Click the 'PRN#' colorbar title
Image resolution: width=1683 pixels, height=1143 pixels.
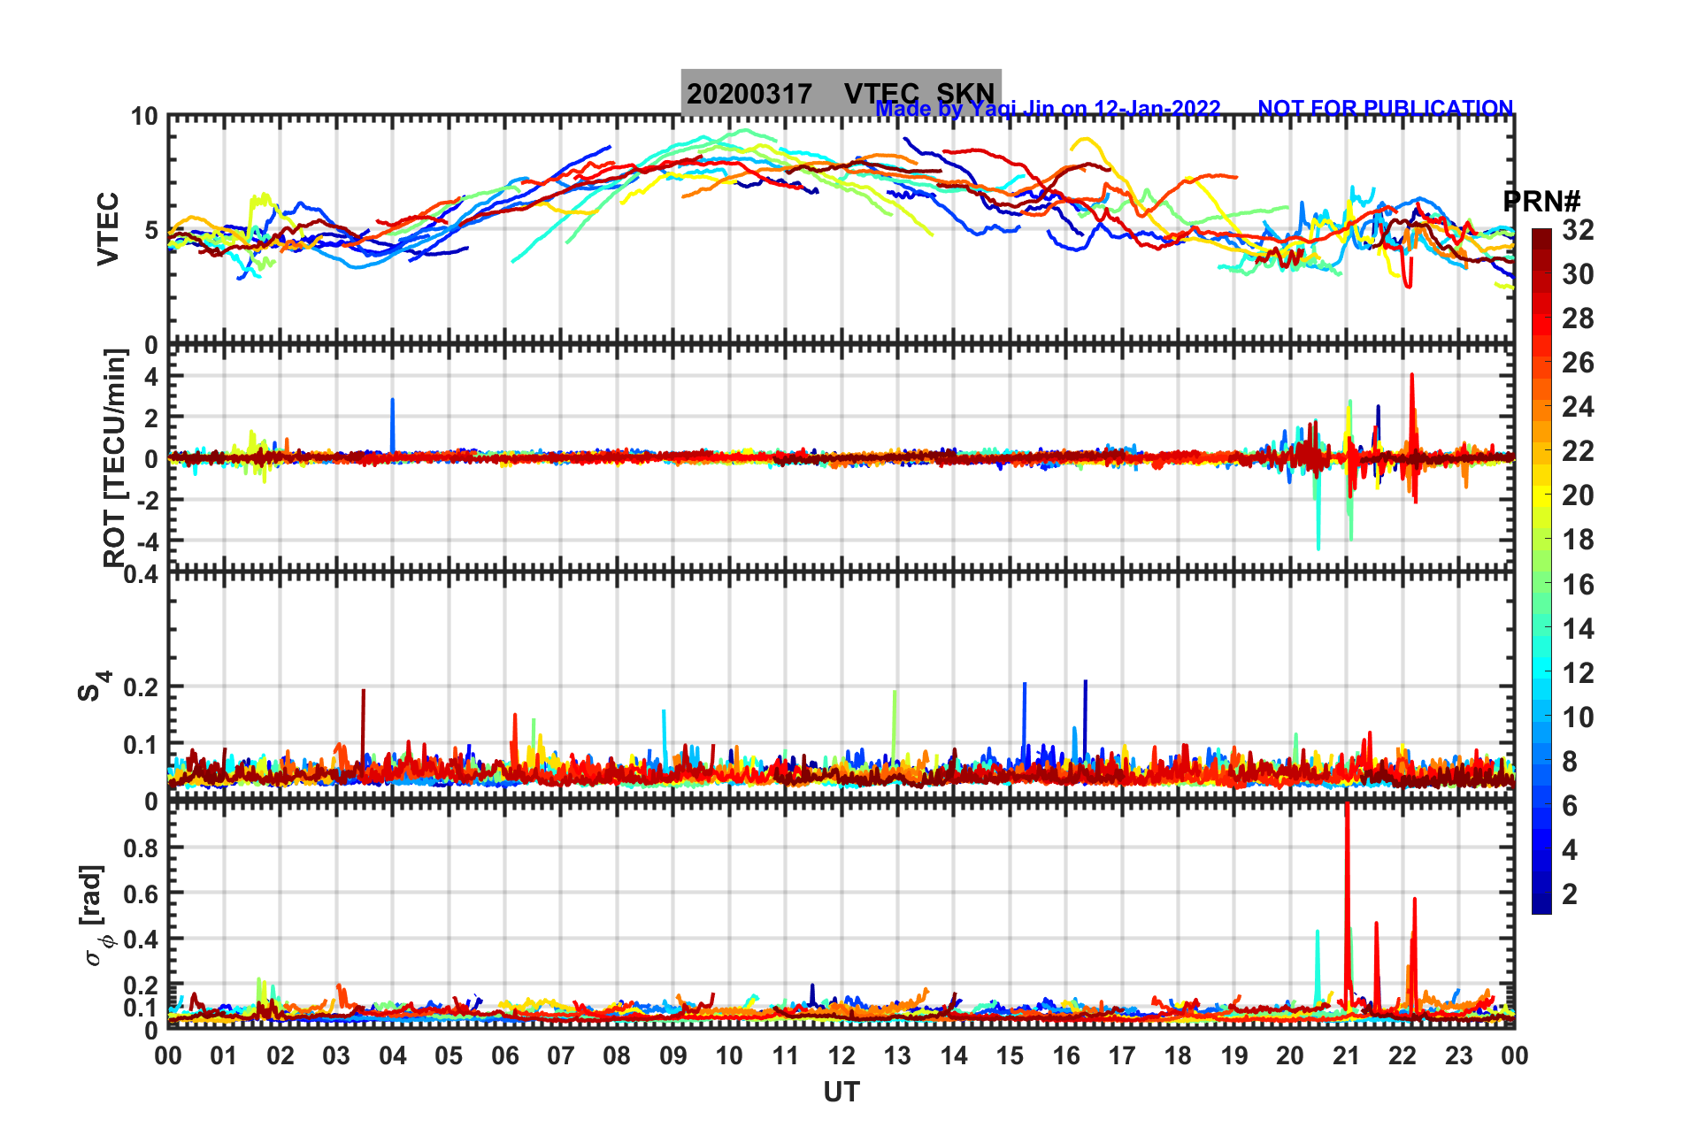[1541, 202]
